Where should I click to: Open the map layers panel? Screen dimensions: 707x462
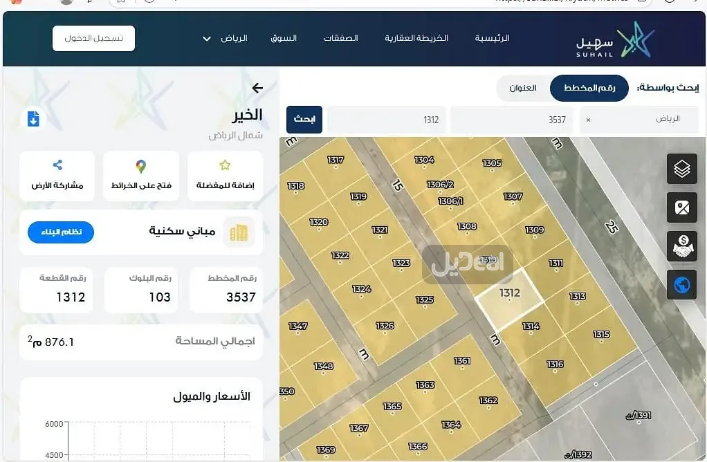(x=681, y=169)
